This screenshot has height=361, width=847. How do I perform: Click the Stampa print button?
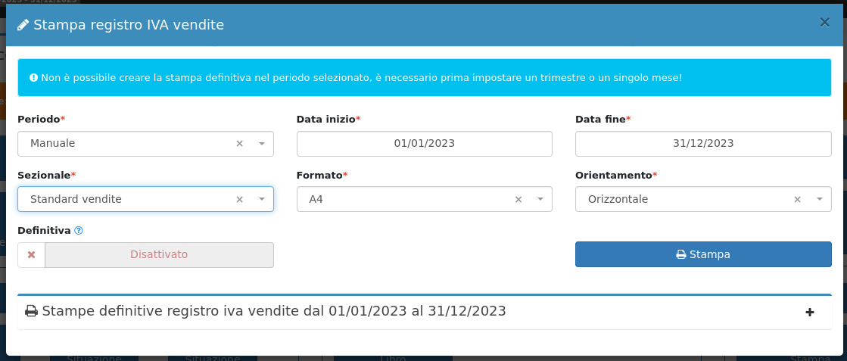(703, 255)
